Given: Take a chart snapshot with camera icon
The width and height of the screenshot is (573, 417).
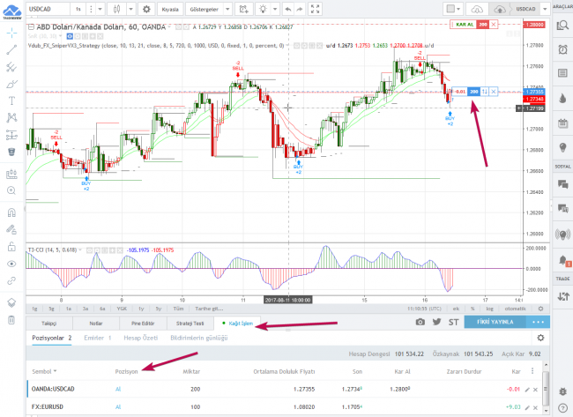Looking at the screenshot, I should (420, 322).
